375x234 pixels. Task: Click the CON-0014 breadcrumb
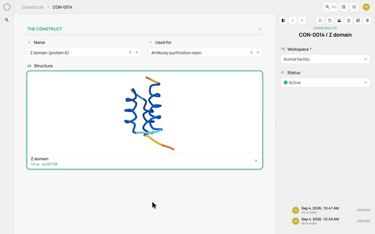[x=63, y=7]
